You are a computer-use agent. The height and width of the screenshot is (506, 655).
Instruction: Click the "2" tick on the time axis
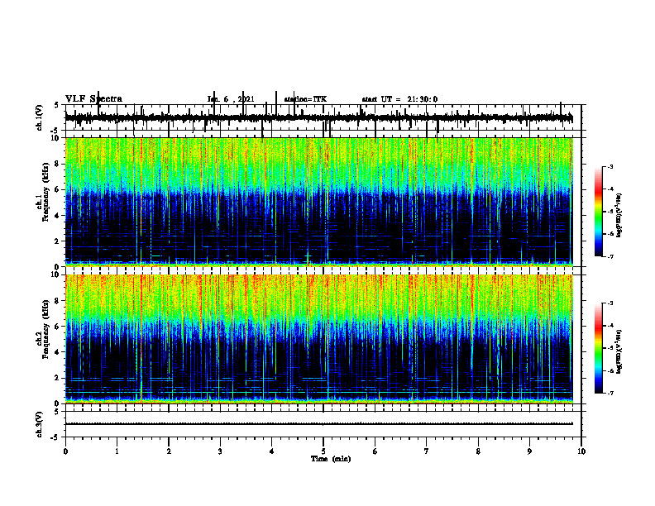click(x=169, y=451)
